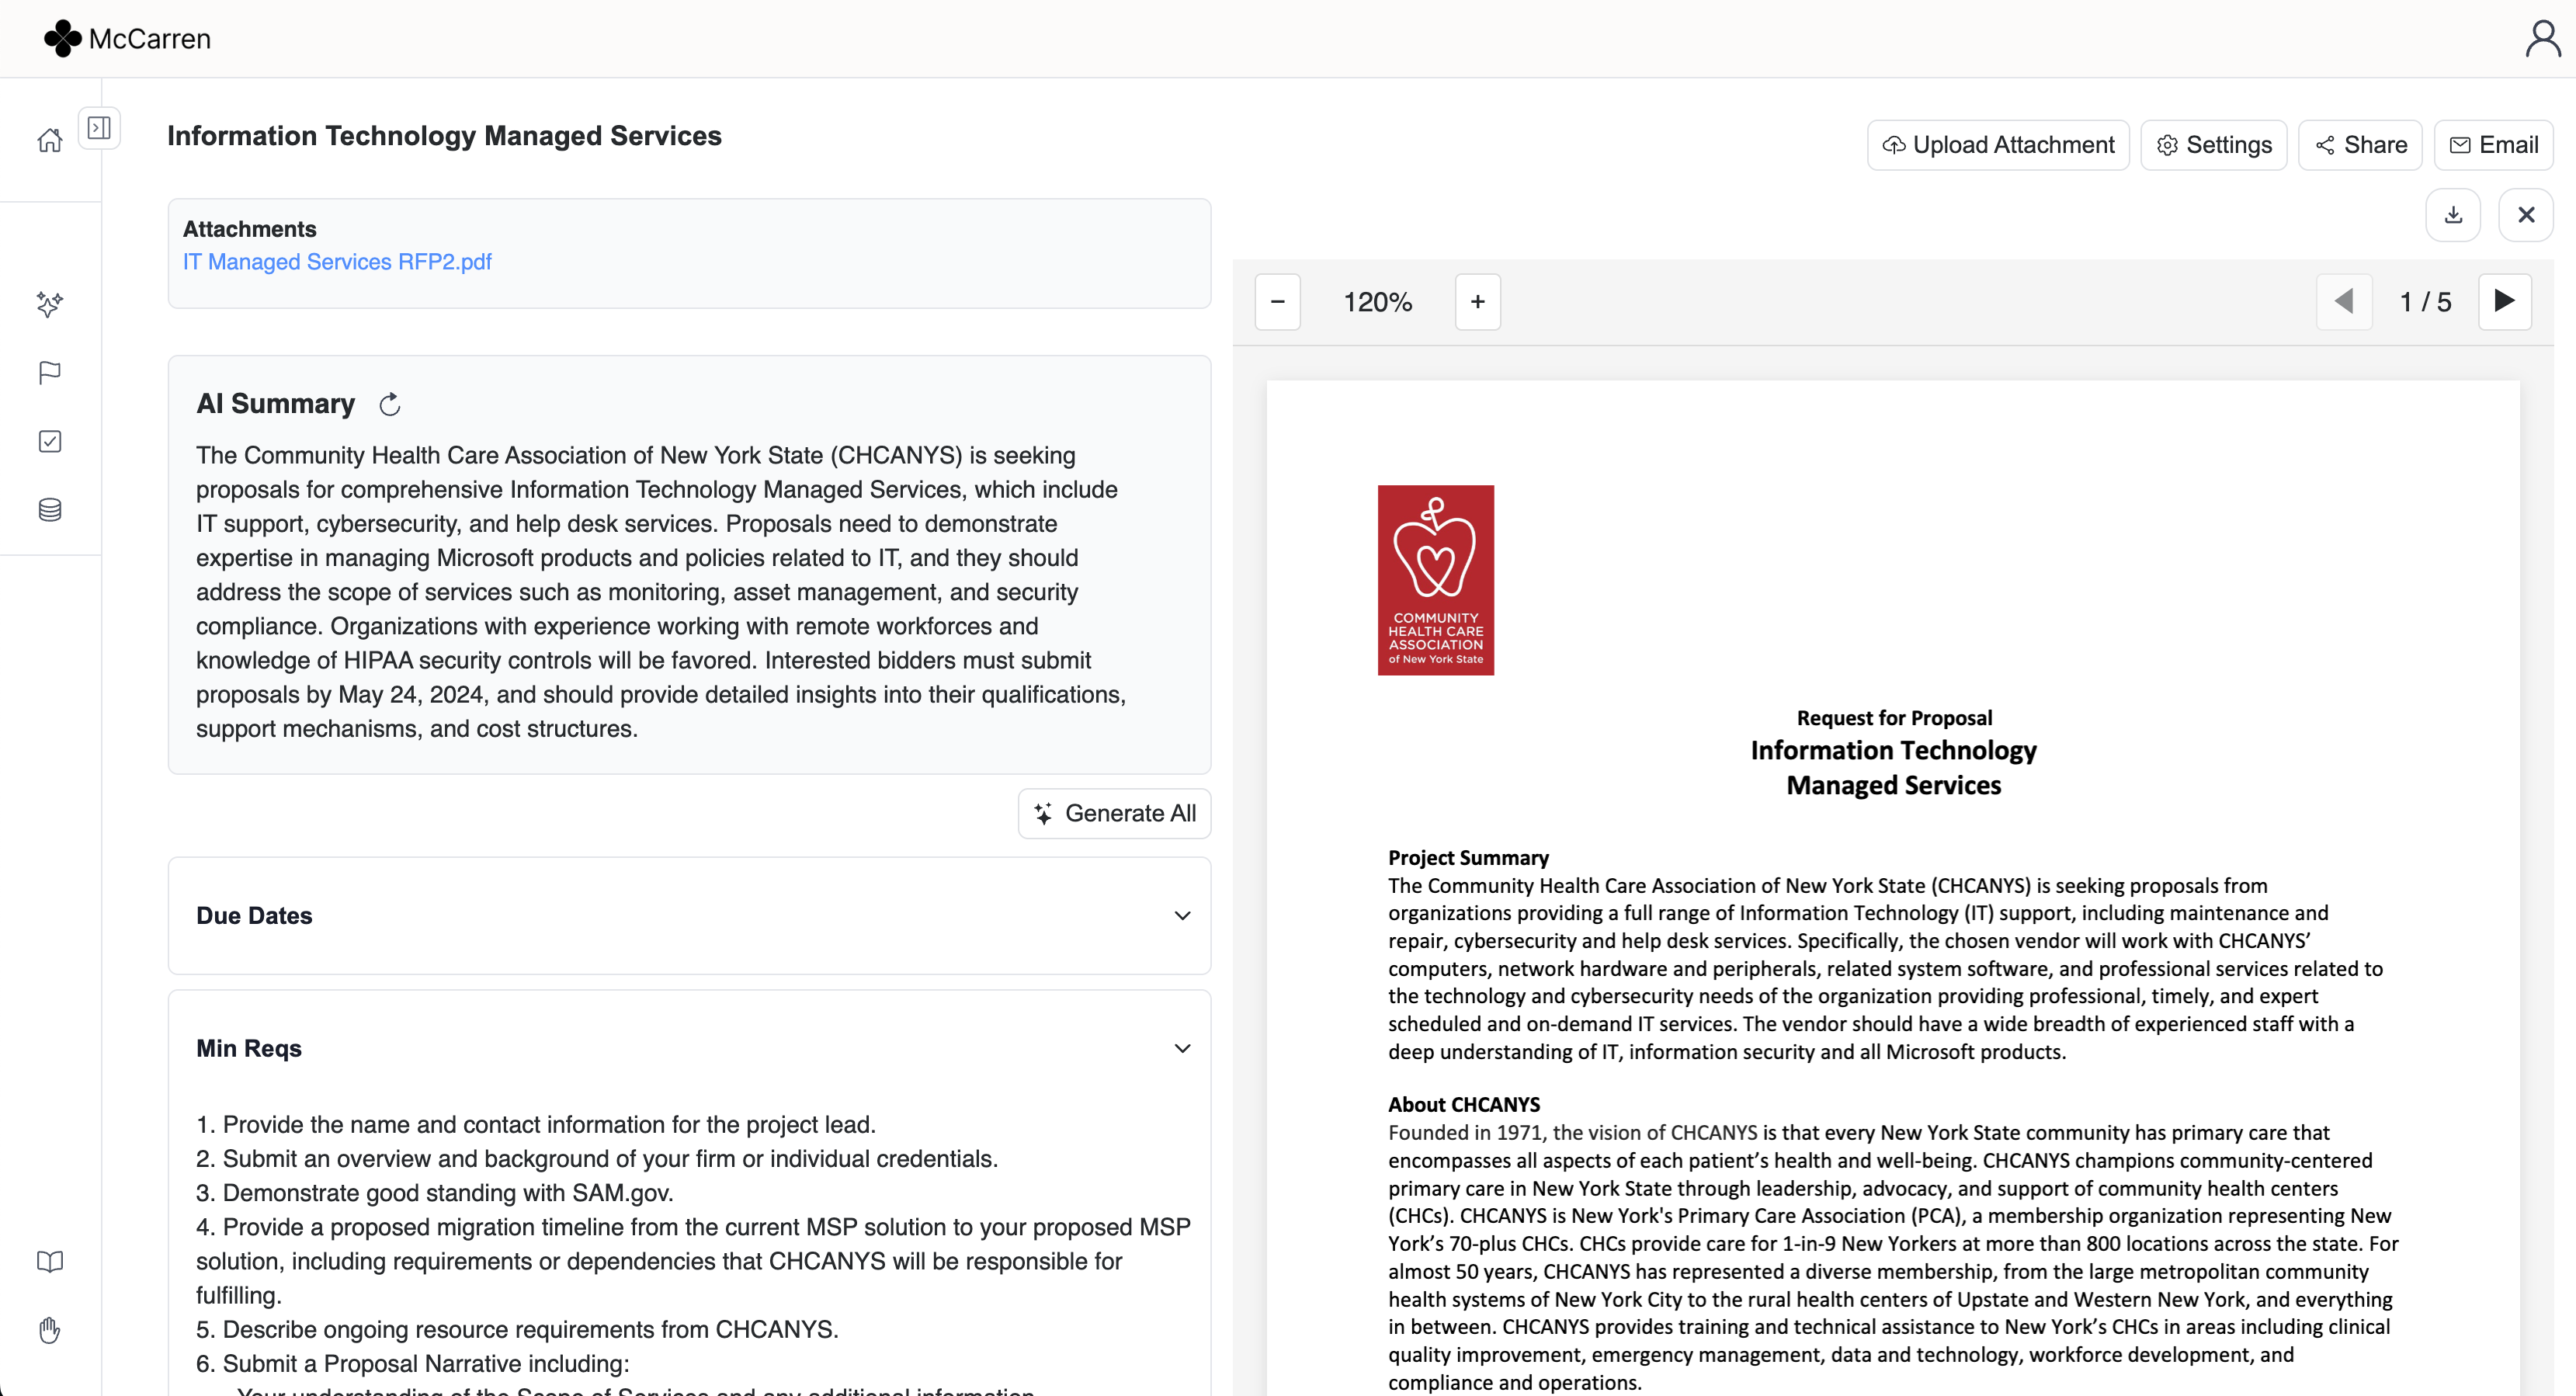Viewport: 2576px width, 1396px height.
Task: Regenerate the AI Summary with refresh icon
Action: pos(390,404)
